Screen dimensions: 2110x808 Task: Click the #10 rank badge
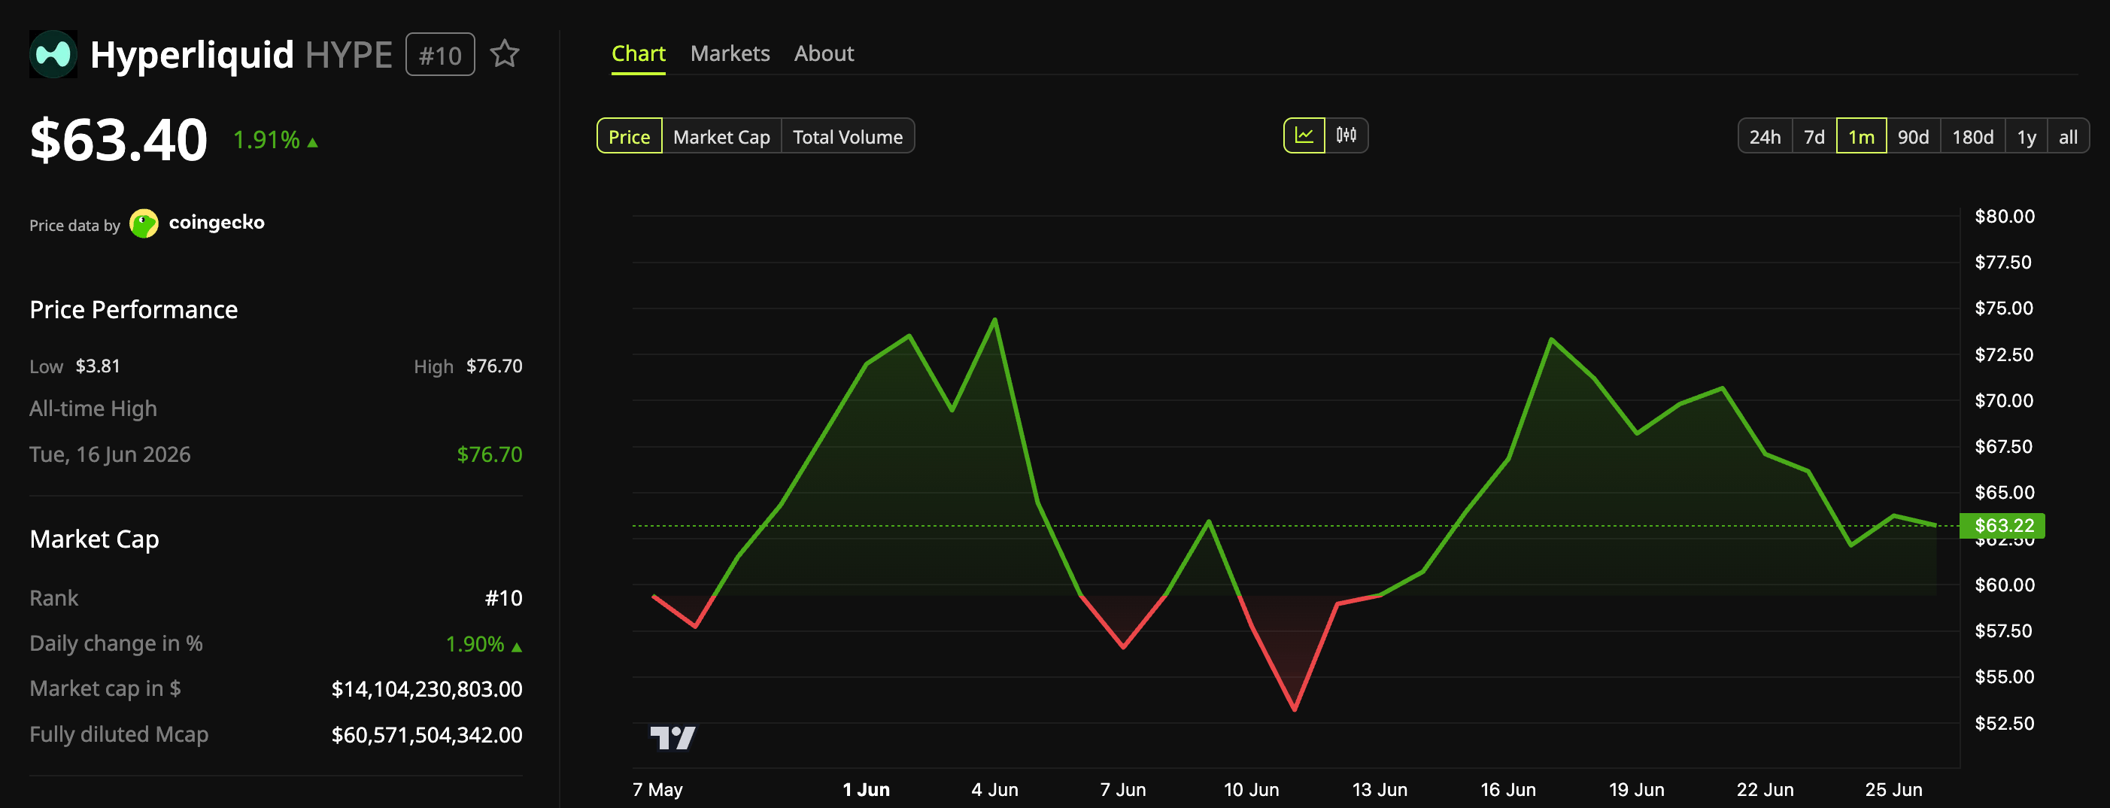pyautogui.click(x=440, y=55)
